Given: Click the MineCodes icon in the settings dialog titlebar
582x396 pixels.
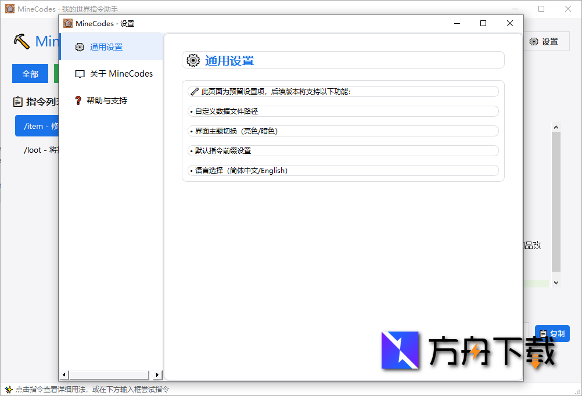Looking at the screenshot, I should point(67,24).
